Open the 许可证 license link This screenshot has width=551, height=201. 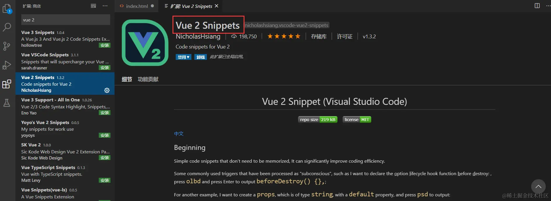click(x=345, y=36)
